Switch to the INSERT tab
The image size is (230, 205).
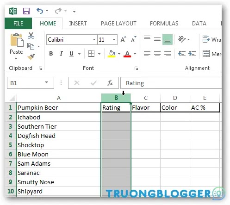point(78,24)
